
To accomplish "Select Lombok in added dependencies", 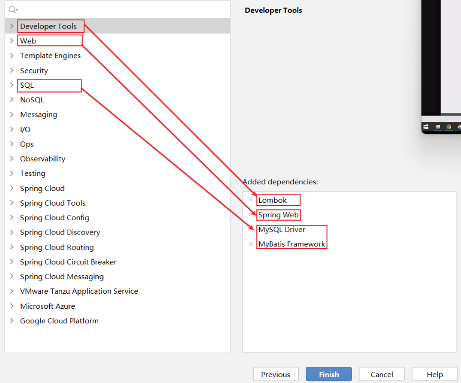I will 272,200.
